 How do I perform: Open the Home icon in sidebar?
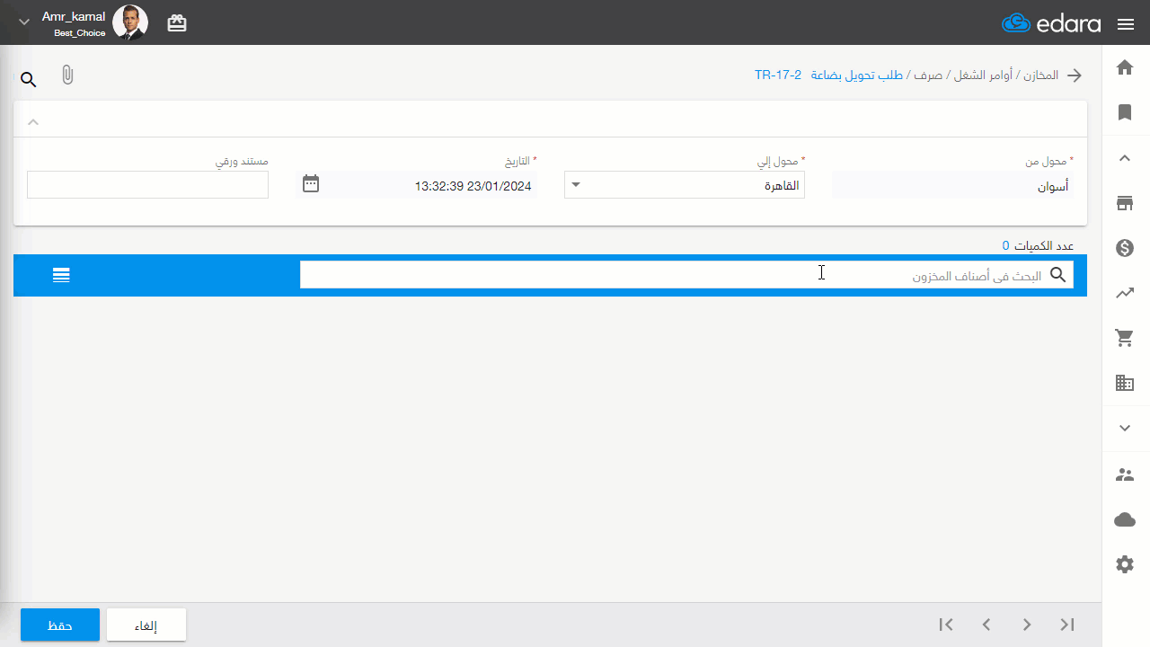pyautogui.click(x=1125, y=67)
